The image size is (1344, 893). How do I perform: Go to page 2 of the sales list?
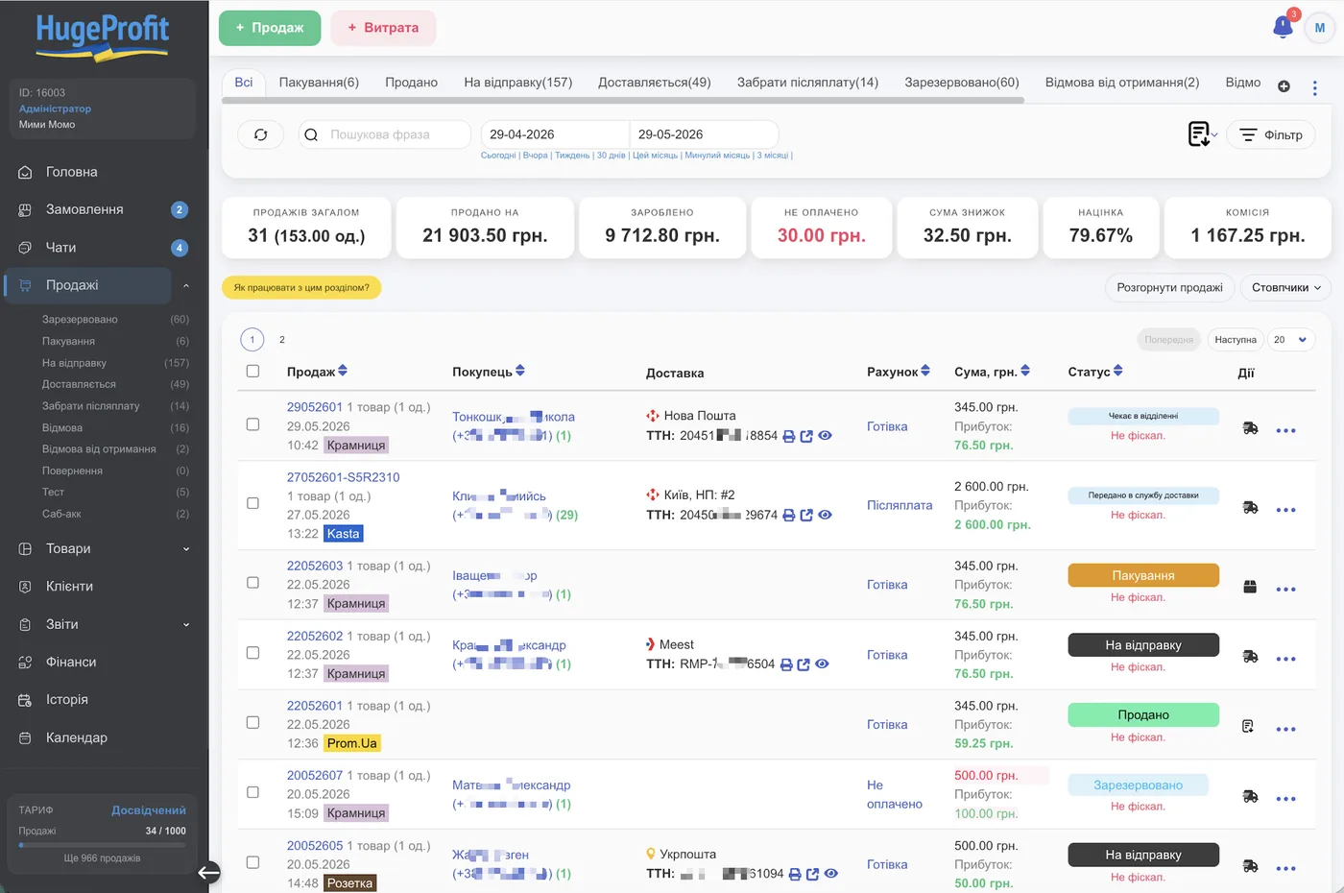click(281, 340)
